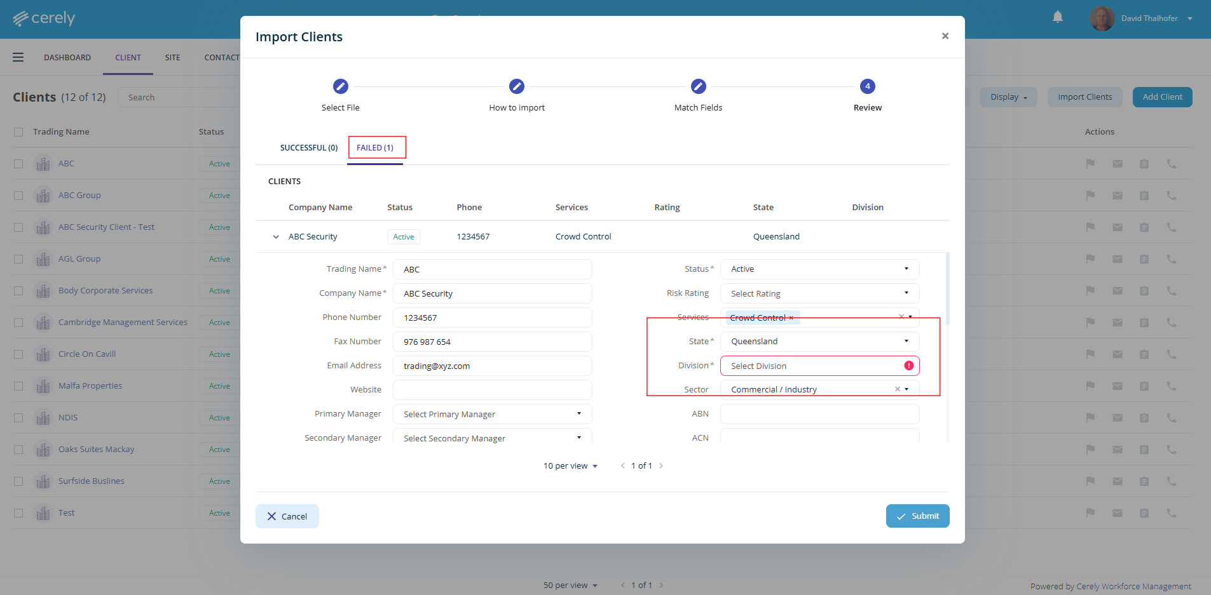
Task: Click the Cancel button
Action: (x=287, y=516)
